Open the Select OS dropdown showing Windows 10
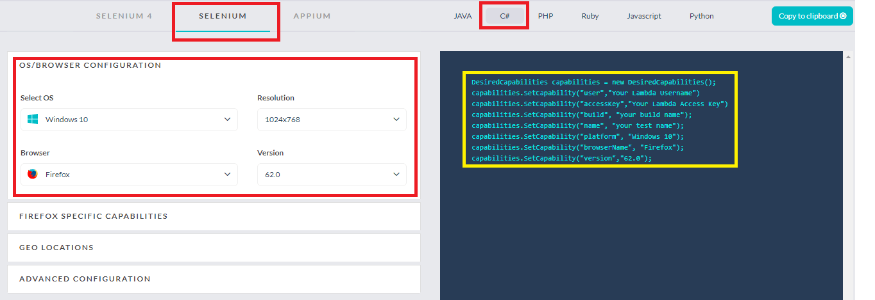875x300 pixels. click(x=129, y=120)
